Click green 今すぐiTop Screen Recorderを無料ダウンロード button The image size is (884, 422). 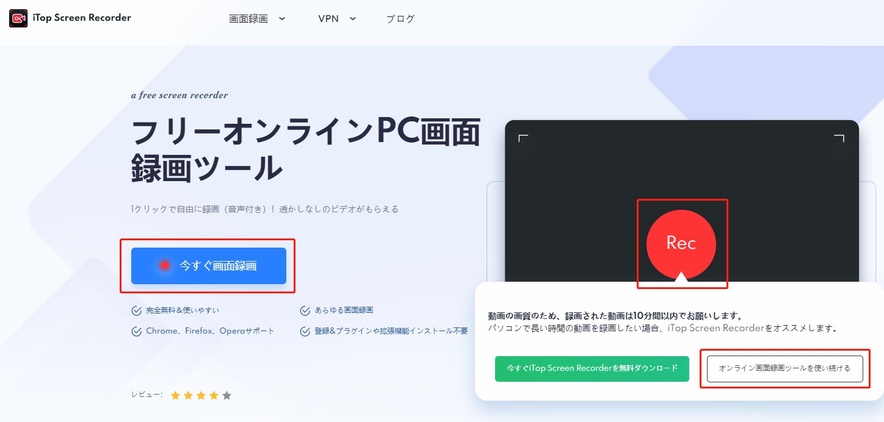(x=592, y=369)
